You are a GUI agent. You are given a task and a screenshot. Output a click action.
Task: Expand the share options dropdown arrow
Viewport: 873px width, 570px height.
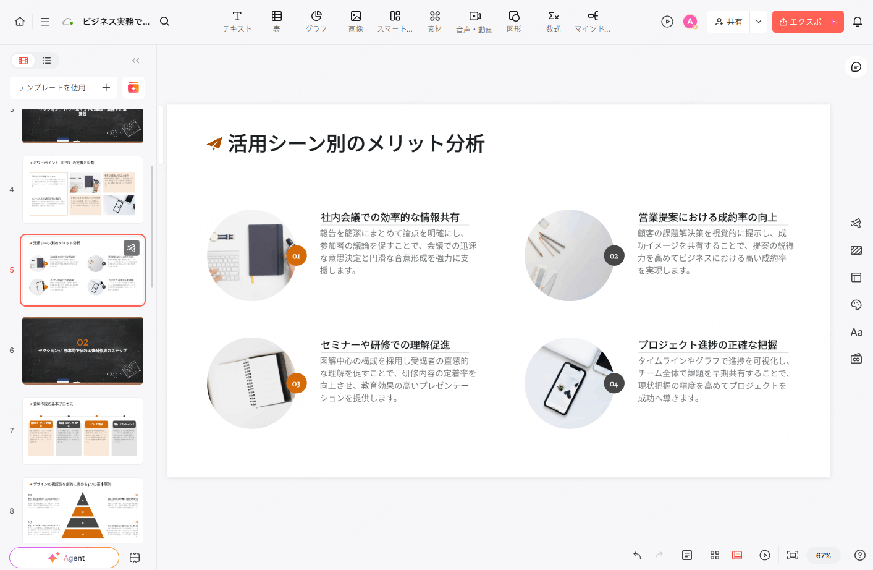pos(759,22)
